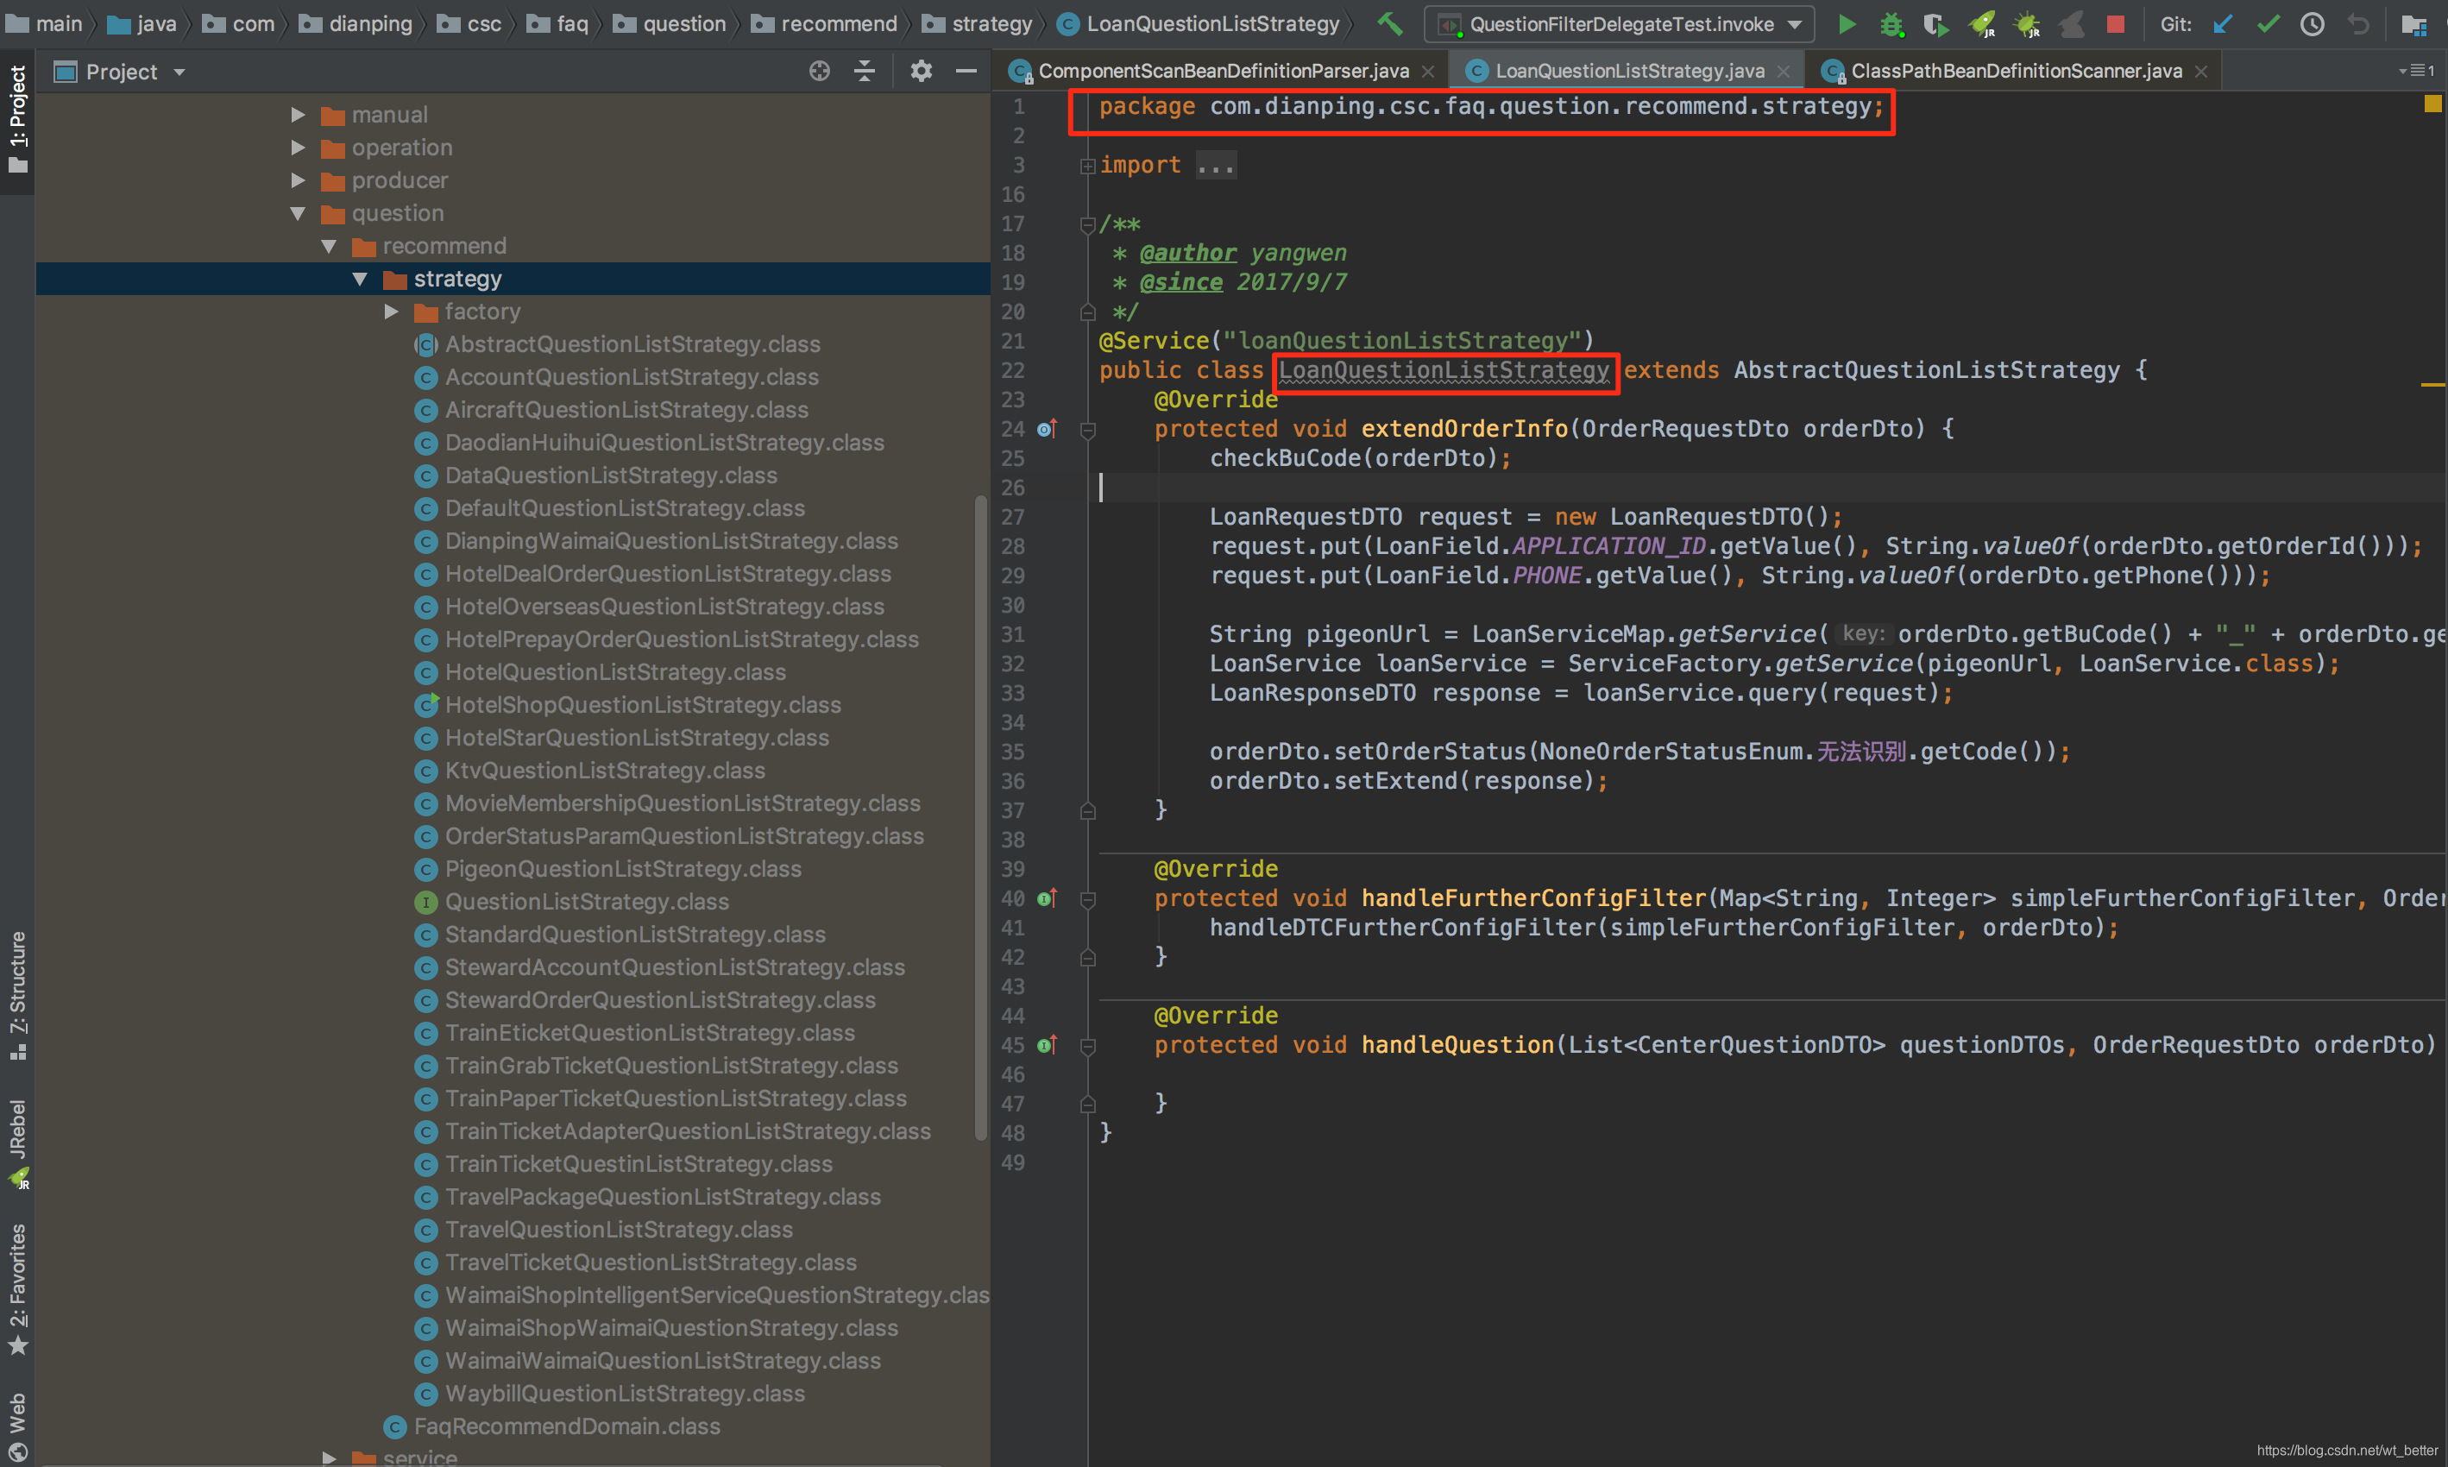Collapse the question folder

298,213
